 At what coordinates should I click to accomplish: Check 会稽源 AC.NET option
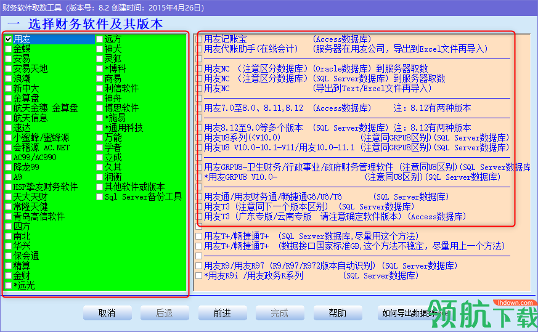click(x=9, y=147)
